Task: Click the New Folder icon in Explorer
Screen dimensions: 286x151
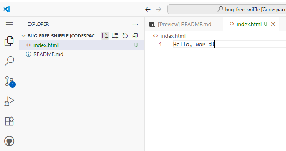Action: coord(115,36)
